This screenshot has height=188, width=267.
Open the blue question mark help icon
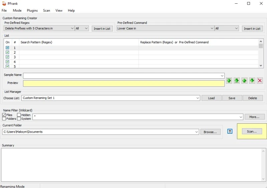[x=230, y=131]
